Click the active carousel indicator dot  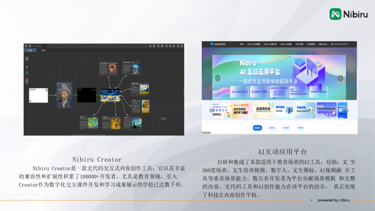274,98
